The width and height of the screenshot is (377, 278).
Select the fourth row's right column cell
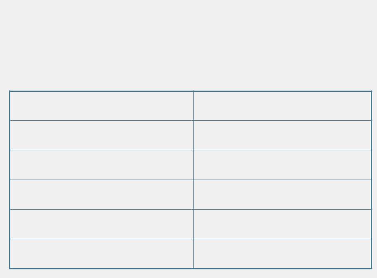click(283, 195)
